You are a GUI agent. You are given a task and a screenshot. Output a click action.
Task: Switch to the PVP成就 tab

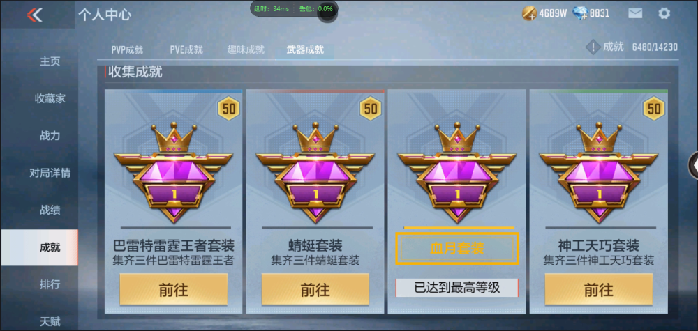tap(127, 49)
